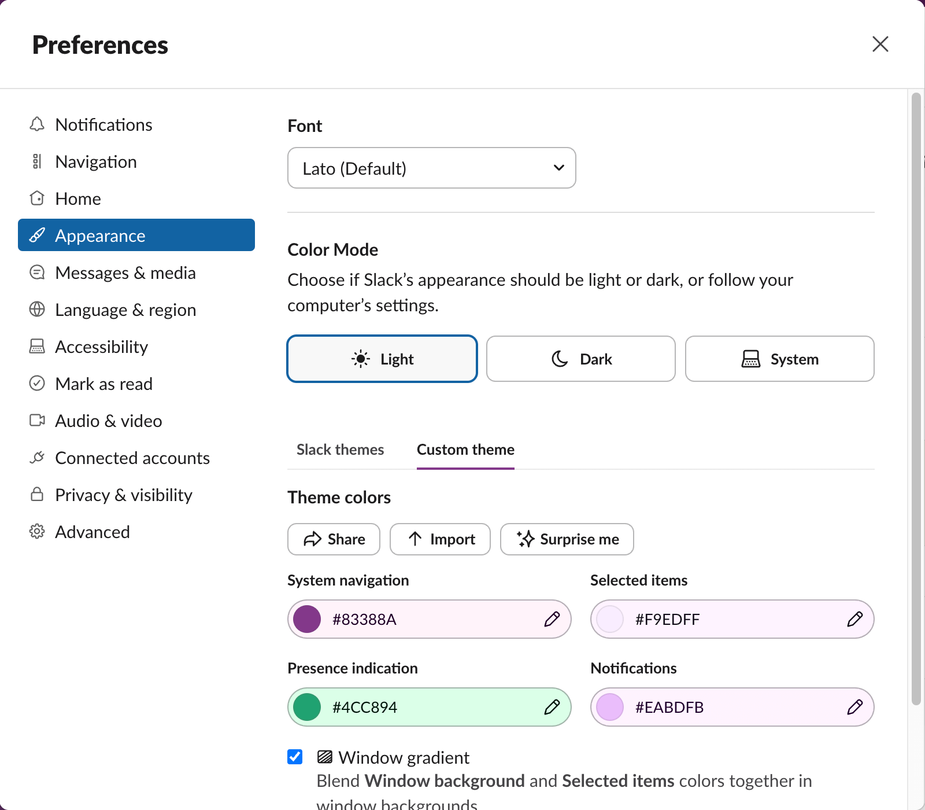This screenshot has height=810, width=925.
Task: Click the Audio & video camera icon
Action: coord(37,421)
